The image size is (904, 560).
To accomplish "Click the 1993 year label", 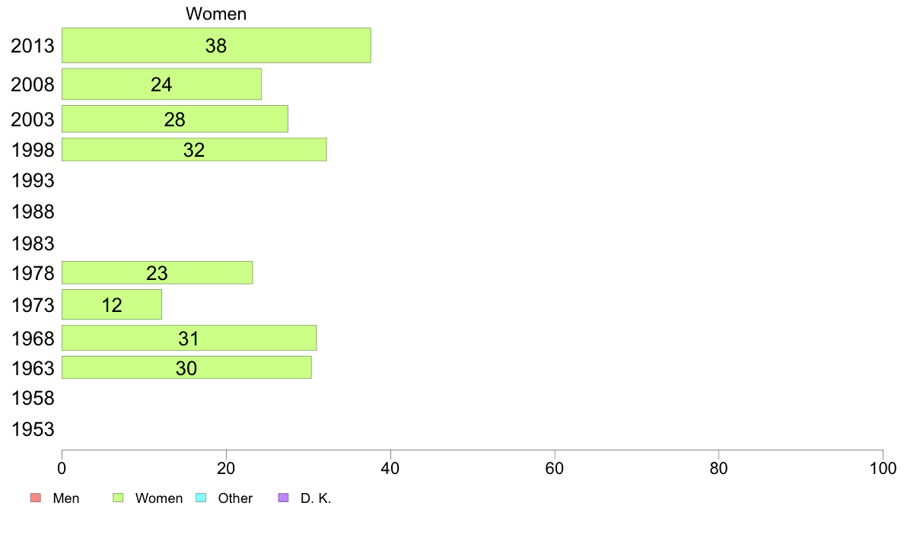I will (x=33, y=181).
